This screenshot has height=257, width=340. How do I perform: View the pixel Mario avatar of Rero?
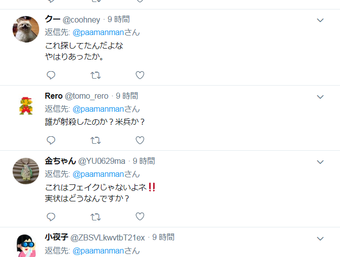point(26,106)
